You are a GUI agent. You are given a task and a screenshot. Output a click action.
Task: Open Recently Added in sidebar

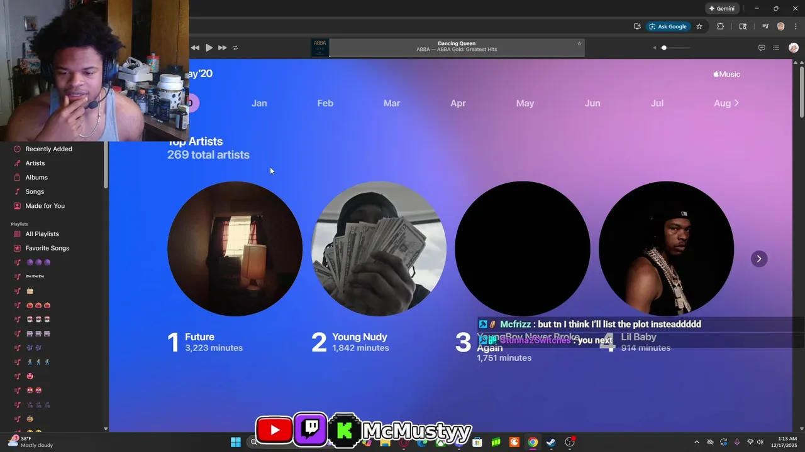48,149
